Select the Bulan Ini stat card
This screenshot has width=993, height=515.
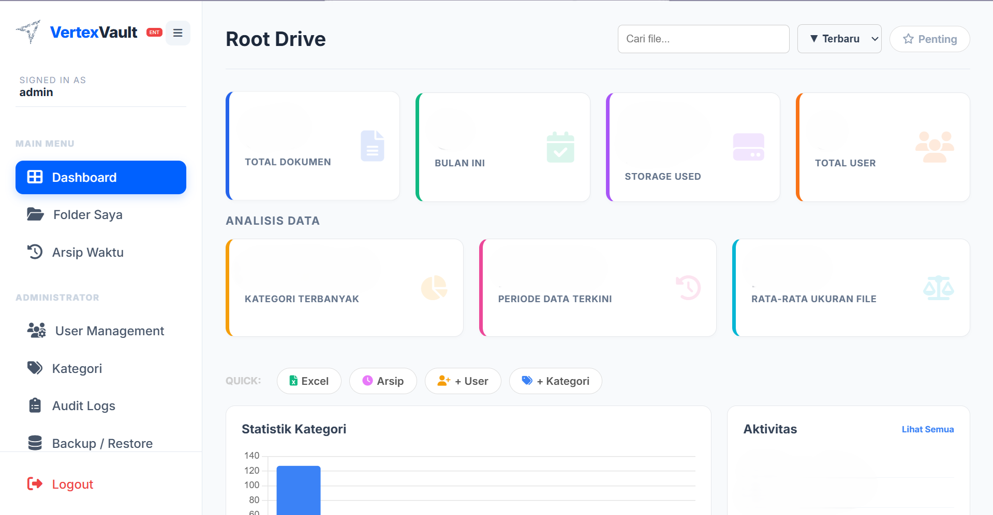(503, 147)
